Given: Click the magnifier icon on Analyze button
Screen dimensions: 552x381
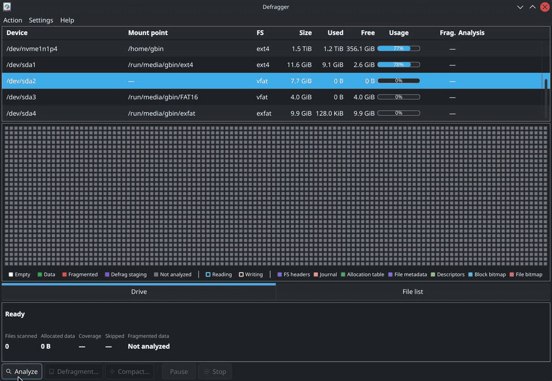Looking at the screenshot, I should [x=9, y=371].
